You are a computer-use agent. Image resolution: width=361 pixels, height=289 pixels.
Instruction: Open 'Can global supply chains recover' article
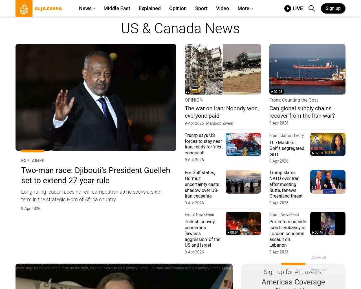302,112
